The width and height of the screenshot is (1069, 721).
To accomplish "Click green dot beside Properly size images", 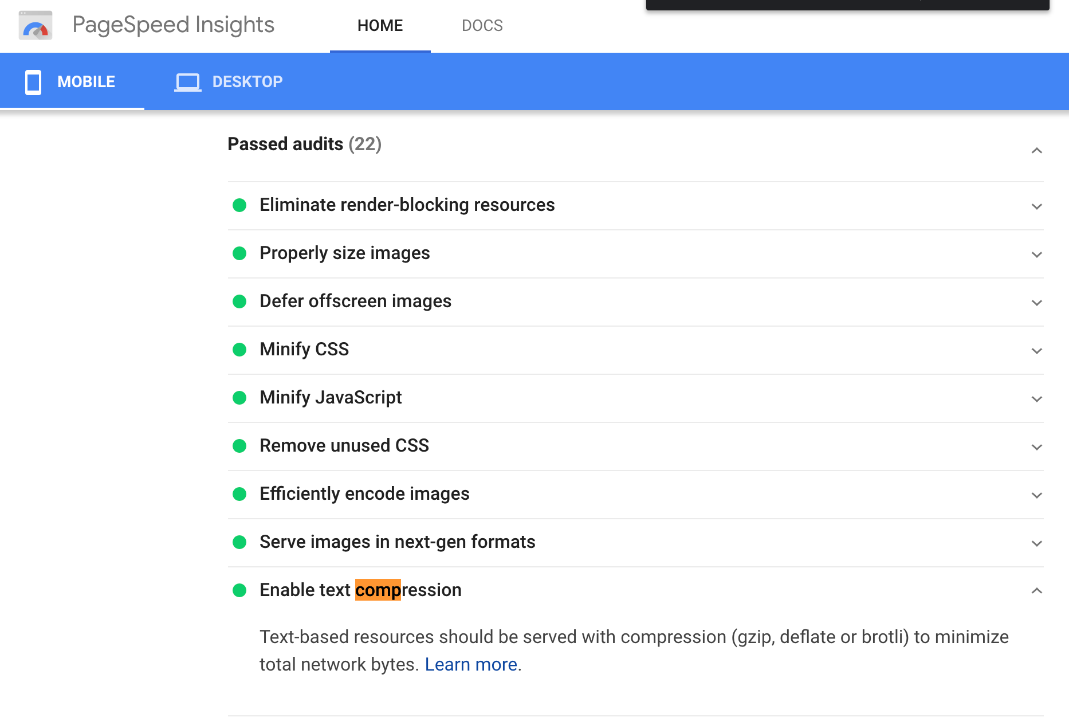I will [x=239, y=253].
